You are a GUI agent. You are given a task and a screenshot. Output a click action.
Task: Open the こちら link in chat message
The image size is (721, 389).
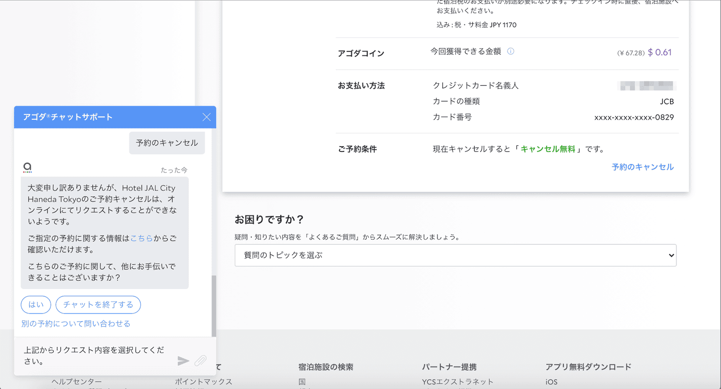pos(141,238)
